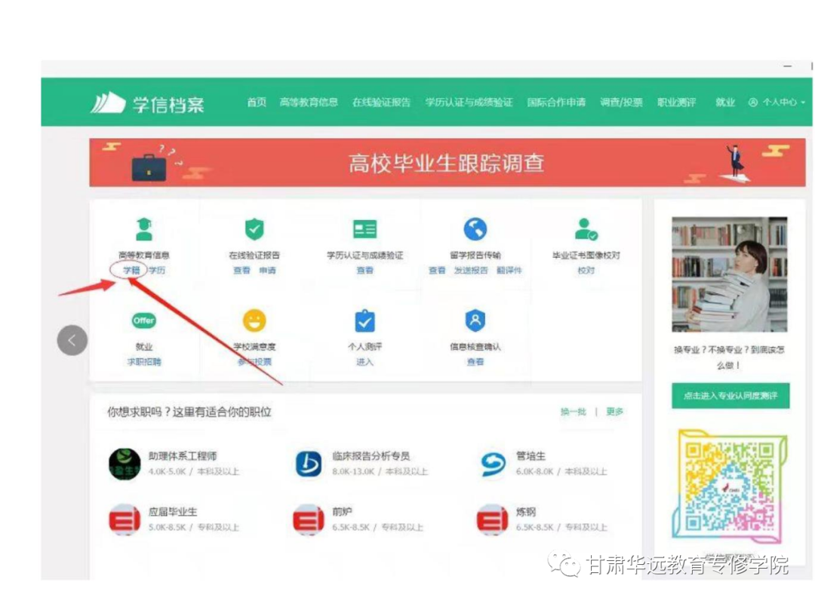Click the 在线验证报告 shield icon
815x601 pixels.
(254, 229)
